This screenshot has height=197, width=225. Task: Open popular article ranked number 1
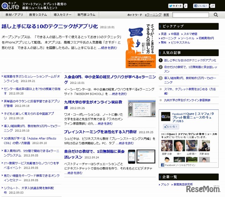click(190, 60)
